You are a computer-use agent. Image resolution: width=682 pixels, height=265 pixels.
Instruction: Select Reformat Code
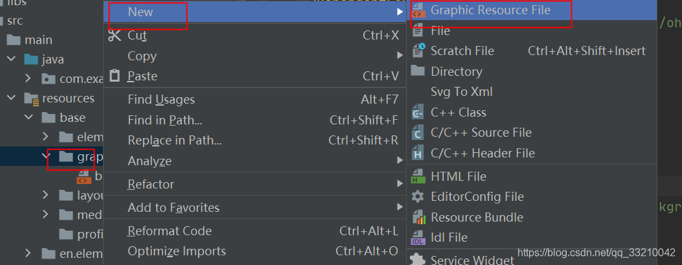pos(255,231)
